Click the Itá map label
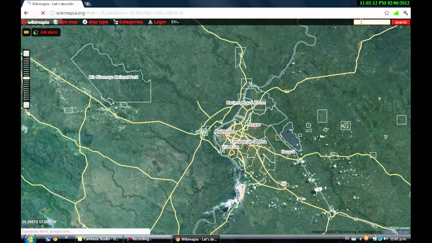 pos(283,184)
